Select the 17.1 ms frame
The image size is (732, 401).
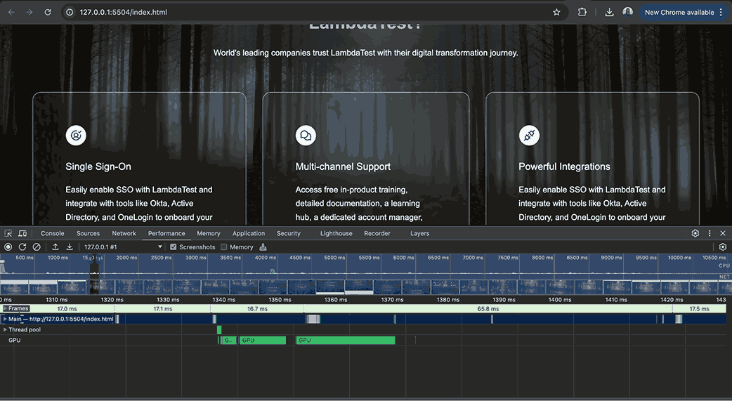click(x=162, y=308)
